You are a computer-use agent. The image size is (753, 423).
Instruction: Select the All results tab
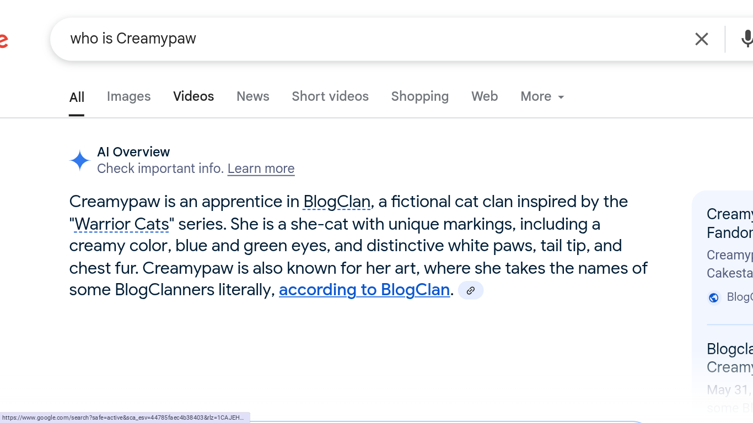point(77,97)
